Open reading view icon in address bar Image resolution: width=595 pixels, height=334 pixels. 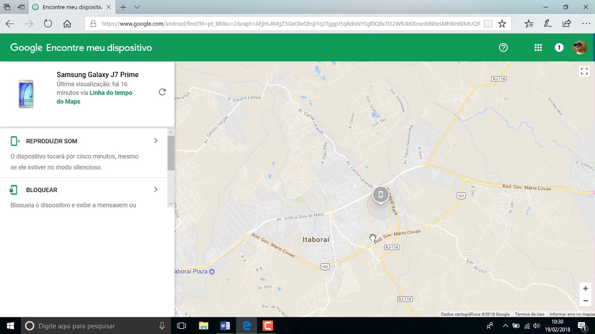(x=488, y=24)
